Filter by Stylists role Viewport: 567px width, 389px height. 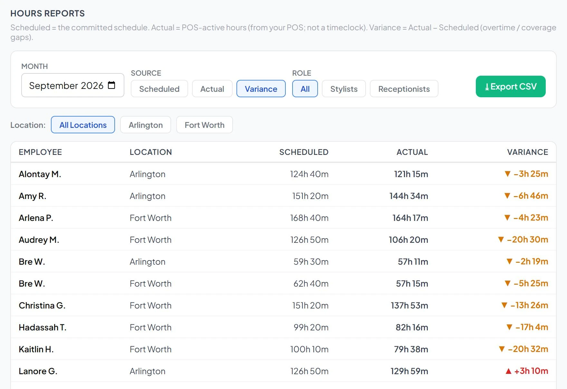(x=344, y=89)
